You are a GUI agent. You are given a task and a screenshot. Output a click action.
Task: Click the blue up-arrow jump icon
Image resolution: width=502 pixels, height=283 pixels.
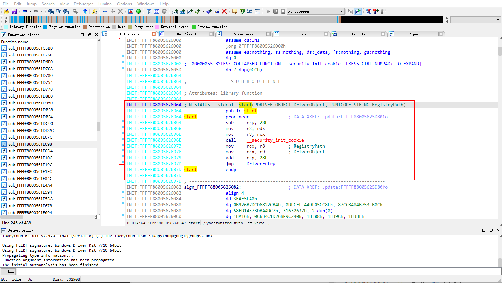tap(85, 11)
